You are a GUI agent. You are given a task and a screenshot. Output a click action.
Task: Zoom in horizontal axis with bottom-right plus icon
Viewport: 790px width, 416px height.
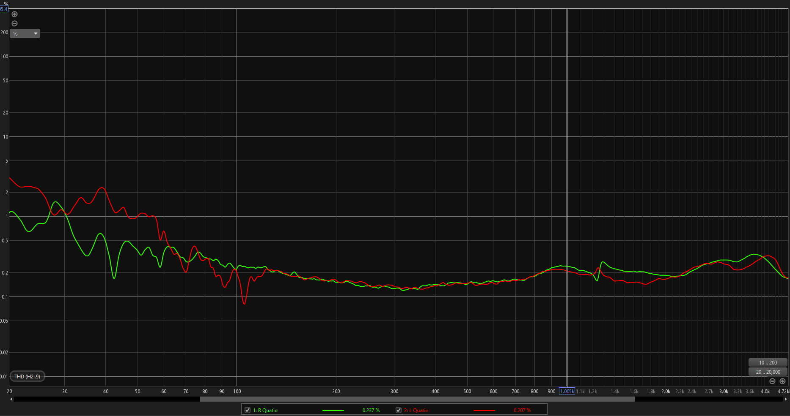tap(782, 381)
